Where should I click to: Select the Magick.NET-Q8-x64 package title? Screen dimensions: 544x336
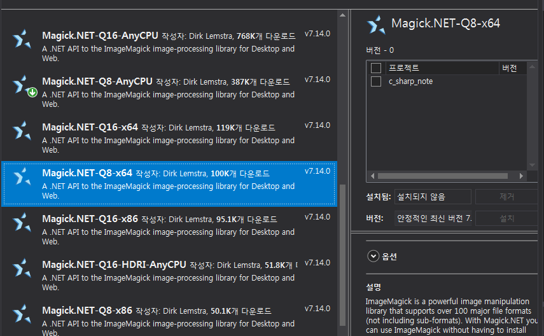pos(87,173)
